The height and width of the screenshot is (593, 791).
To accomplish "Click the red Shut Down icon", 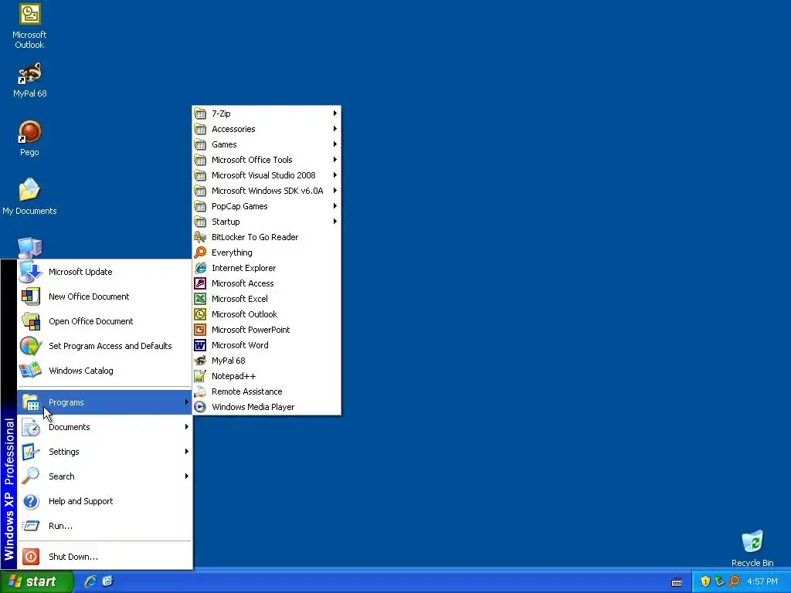I will pyautogui.click(x=30, y=557).
